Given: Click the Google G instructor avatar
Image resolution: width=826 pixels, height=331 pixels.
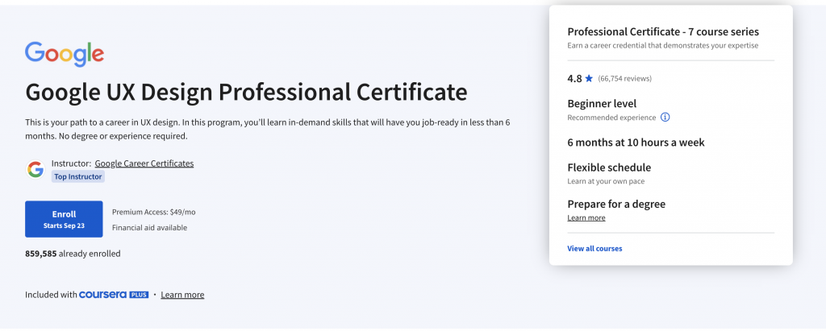Looking at the screenshot, I should (35, 169).
